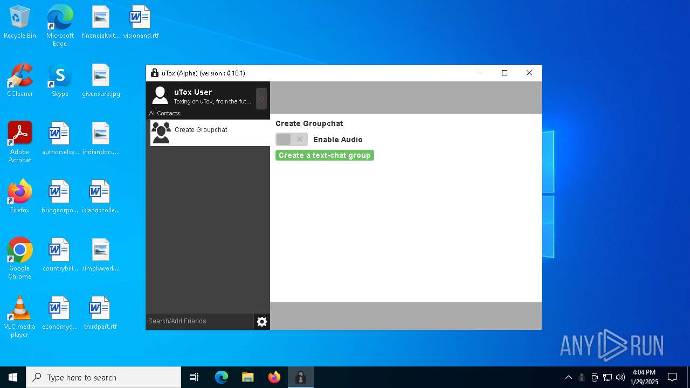
Task: Open the Windows Start menu
Action: (x=13, y=377)
